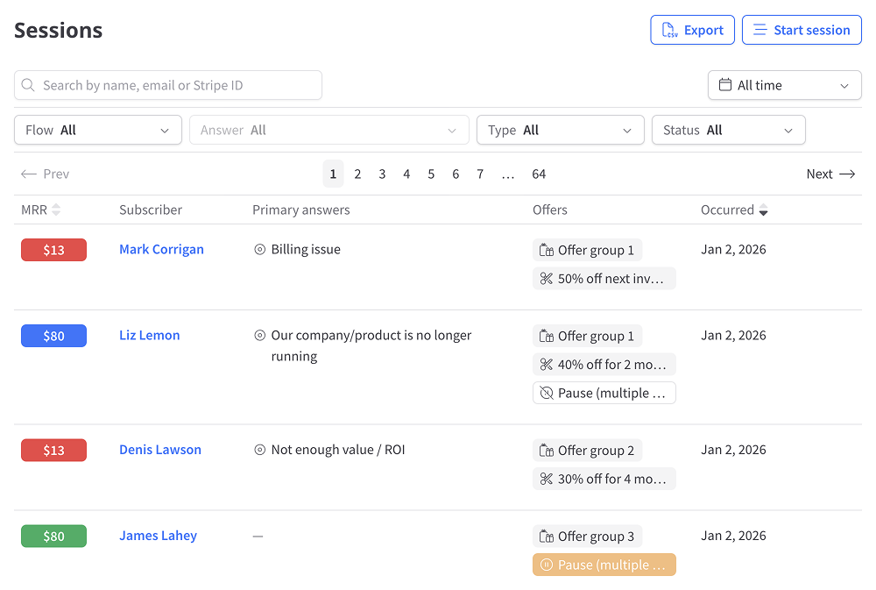Open the Type filter dropdown
Screen dimensions: 876x590
(x=560, y=130)
